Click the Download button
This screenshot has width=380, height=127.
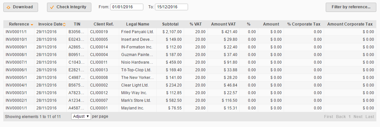pyautogui.click(x=21, y=7)
